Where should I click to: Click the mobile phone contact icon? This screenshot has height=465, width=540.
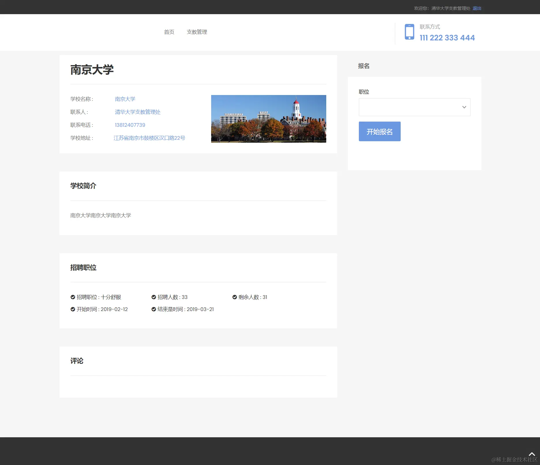point(409,32)
